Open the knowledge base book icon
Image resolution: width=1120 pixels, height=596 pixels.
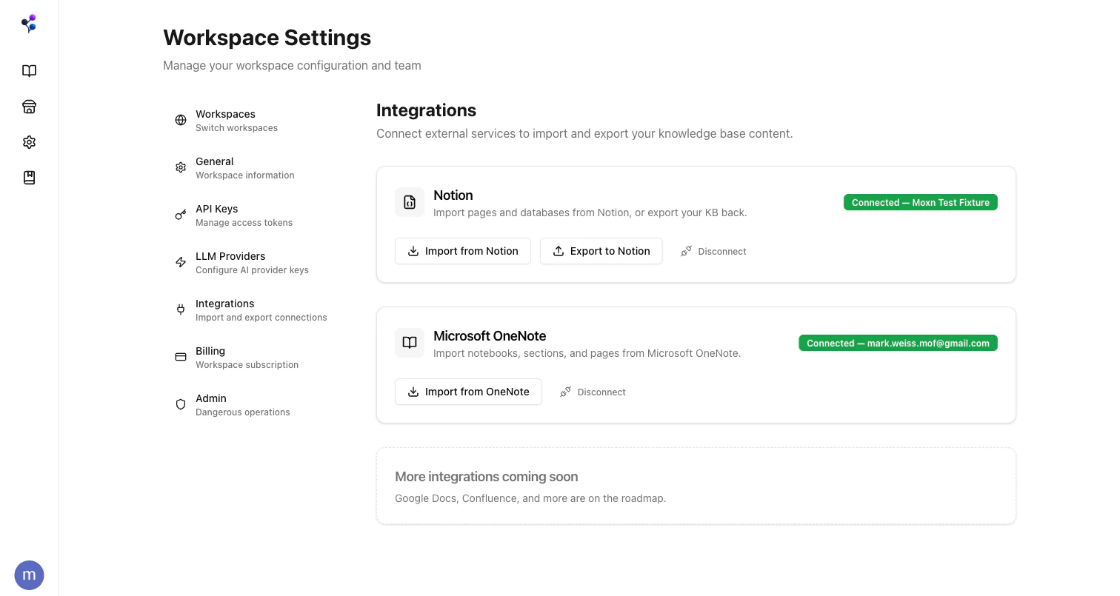tap(29, 71)
